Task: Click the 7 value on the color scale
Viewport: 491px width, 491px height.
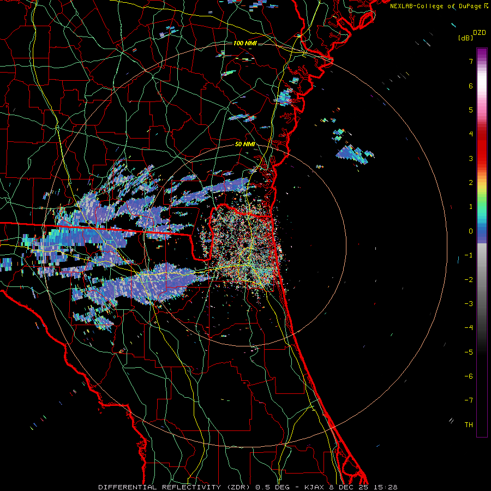Action: point(471,61)
